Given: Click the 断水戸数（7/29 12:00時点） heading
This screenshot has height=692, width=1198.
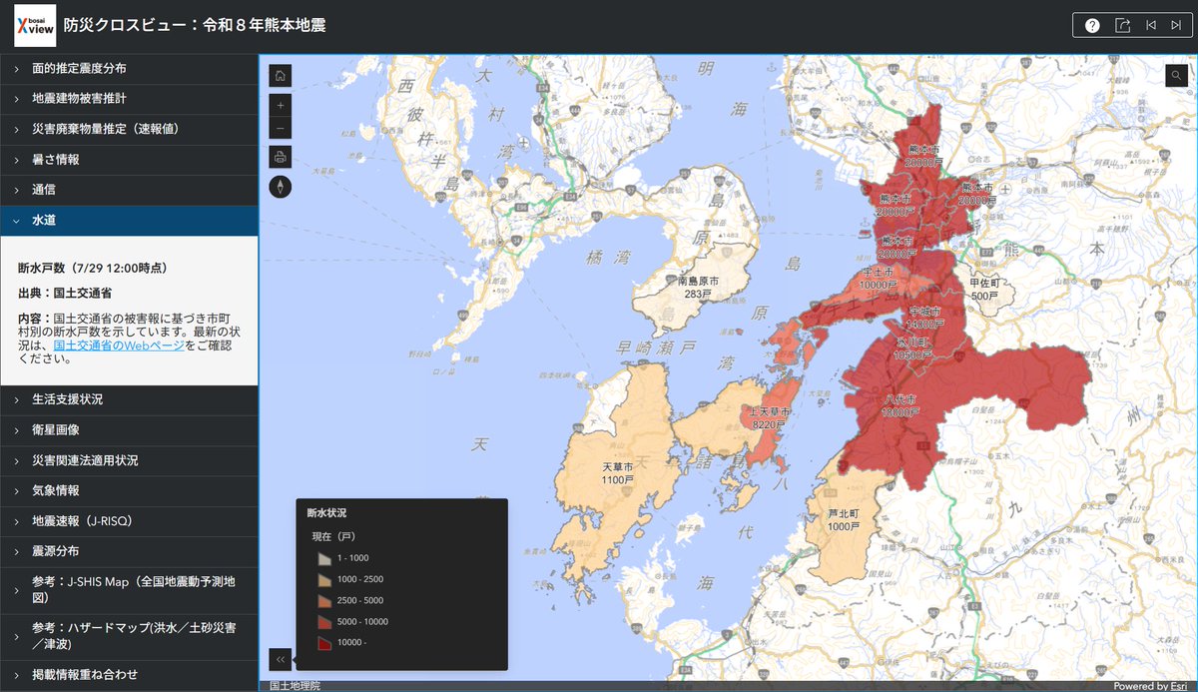Looking at the screenshot, I should [x=92, y=269].
